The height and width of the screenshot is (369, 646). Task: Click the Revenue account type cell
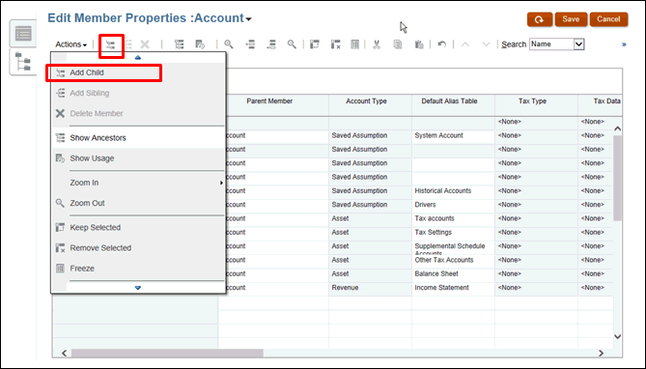370,288
